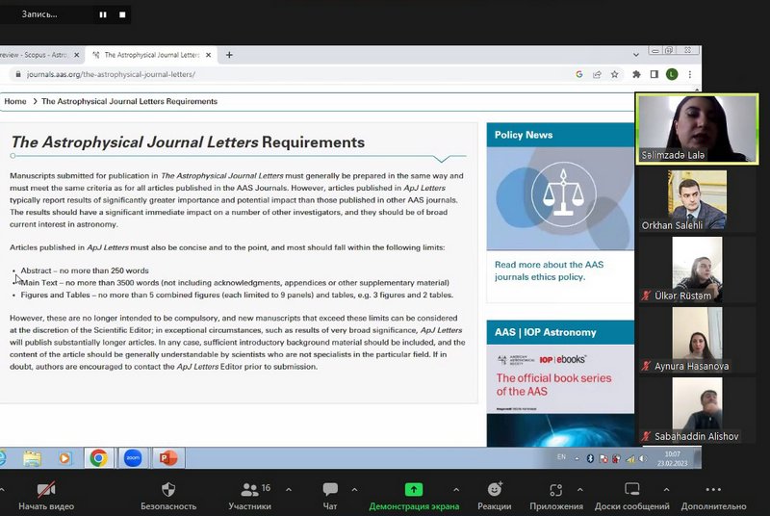The height and width of the screenshot is (516, 770).
Task: Open a new browser tab
Action: pyautogui.click(x=229, y=55)
